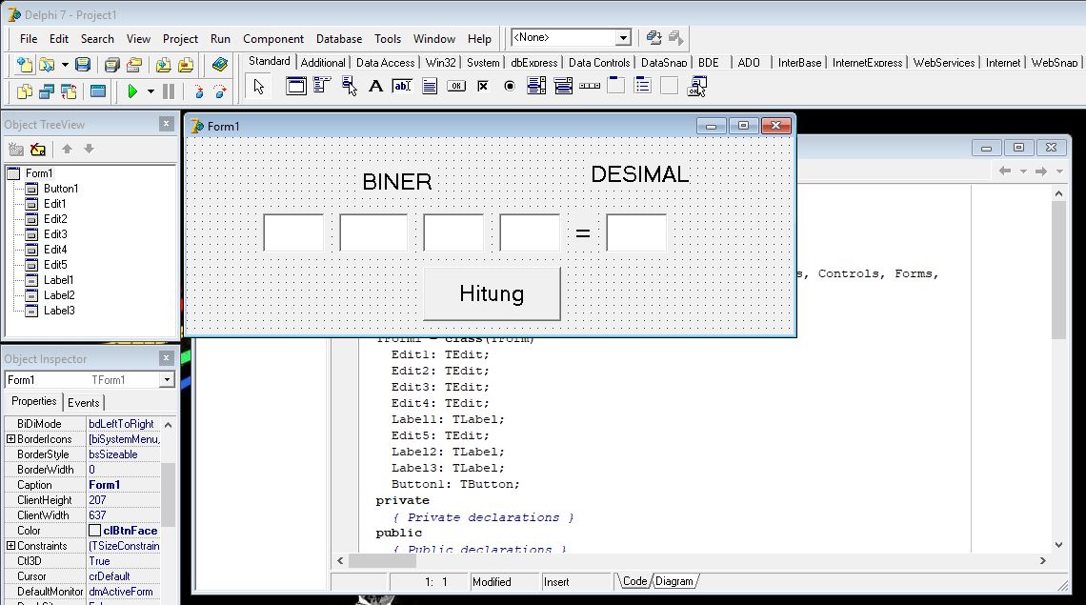Click the Edit5 input box on Form1

tap(635, 232)
